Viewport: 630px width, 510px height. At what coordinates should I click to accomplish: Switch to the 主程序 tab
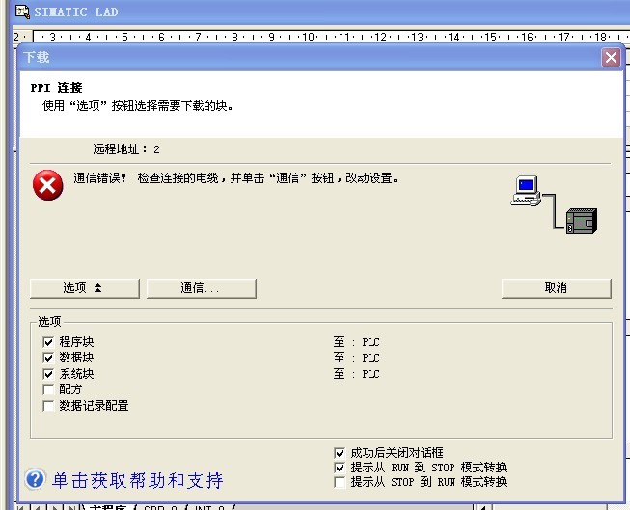[108, 506]
